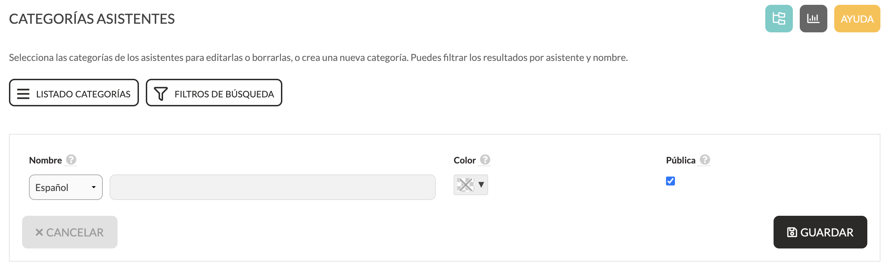Click the empty transparent color swatch
The width and height of the screenshot is (888, 276).
[465, 185]
